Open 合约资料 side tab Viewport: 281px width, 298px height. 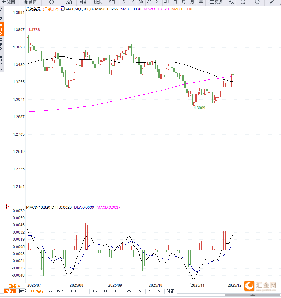[2, 63]
